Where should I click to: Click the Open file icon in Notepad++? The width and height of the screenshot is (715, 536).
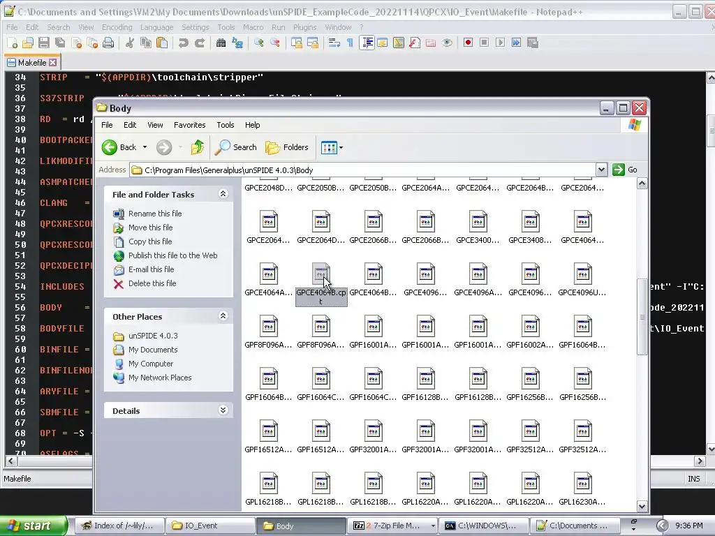(28, 43)
